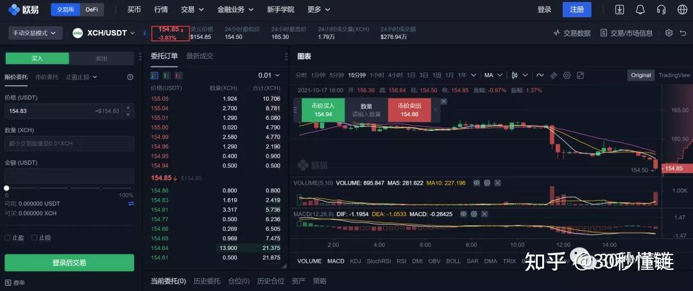Expand 止盈止损 order type dropdown
The image size is (693, 291).
pos(81,77)
